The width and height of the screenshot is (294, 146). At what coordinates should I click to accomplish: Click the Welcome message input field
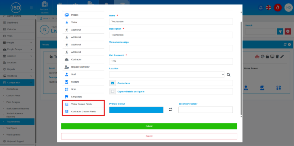[x=171, y=48]
